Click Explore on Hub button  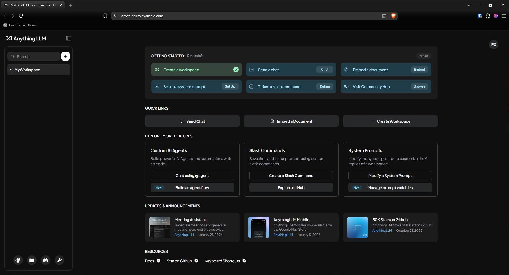coord(291,187)
